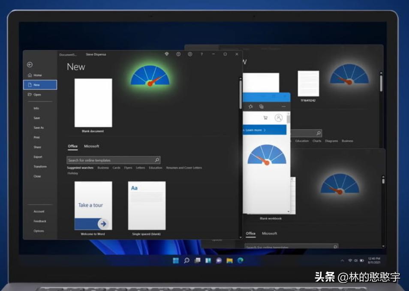This screenshot has width=409, height=291.
Task: Click the account profile icon in the store window
Action: 279,117
